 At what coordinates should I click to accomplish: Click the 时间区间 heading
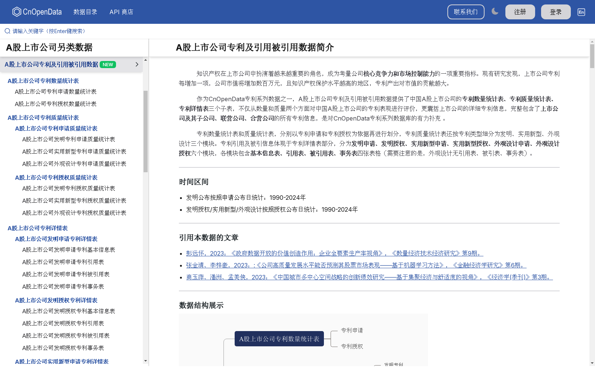point(194,182)
